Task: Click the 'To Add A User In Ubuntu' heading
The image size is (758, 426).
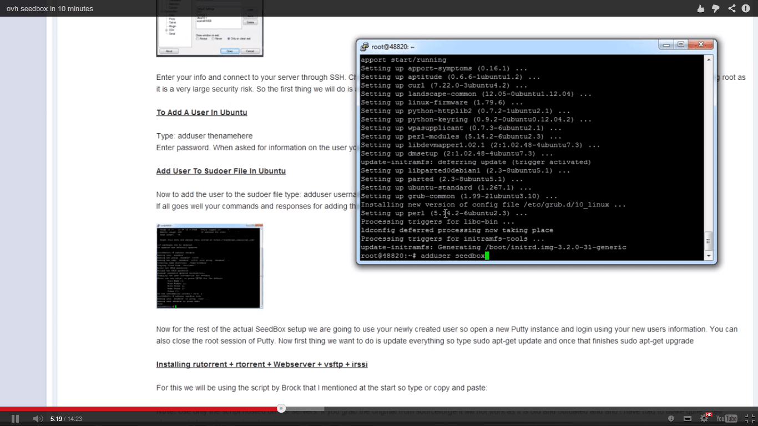Action: click(x=201, y=113)
